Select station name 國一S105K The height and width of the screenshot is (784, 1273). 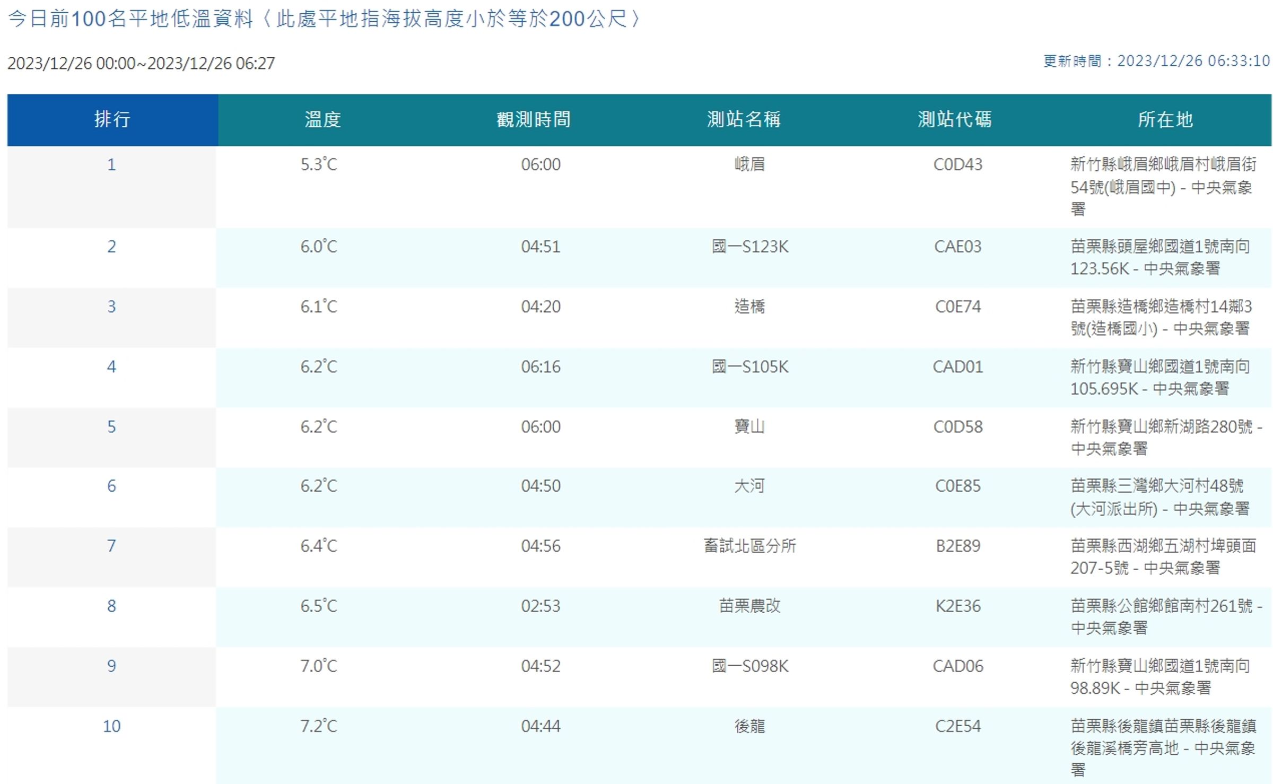[750, 367]
